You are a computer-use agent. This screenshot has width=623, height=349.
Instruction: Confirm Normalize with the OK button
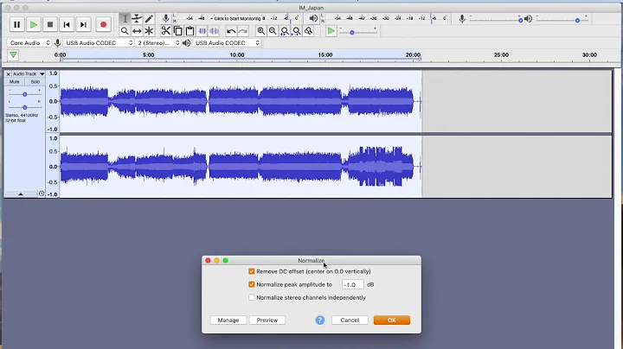pos(392,320)
